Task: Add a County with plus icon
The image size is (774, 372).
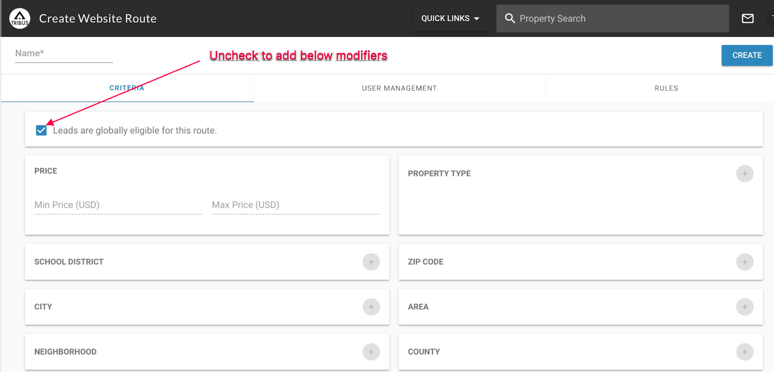Action: click(744, 352)
